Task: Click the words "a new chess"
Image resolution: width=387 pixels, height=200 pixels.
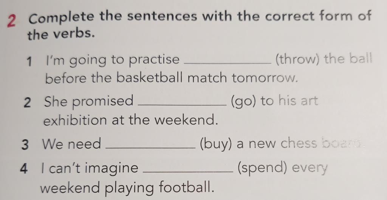Action: tap(277, 144)
